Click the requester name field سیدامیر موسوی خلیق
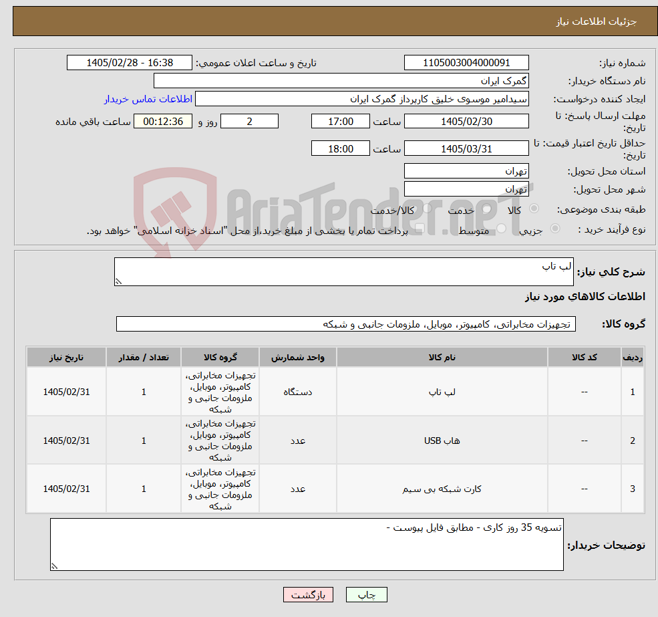Viewport: 658px width, 617px height. point(361,99)
